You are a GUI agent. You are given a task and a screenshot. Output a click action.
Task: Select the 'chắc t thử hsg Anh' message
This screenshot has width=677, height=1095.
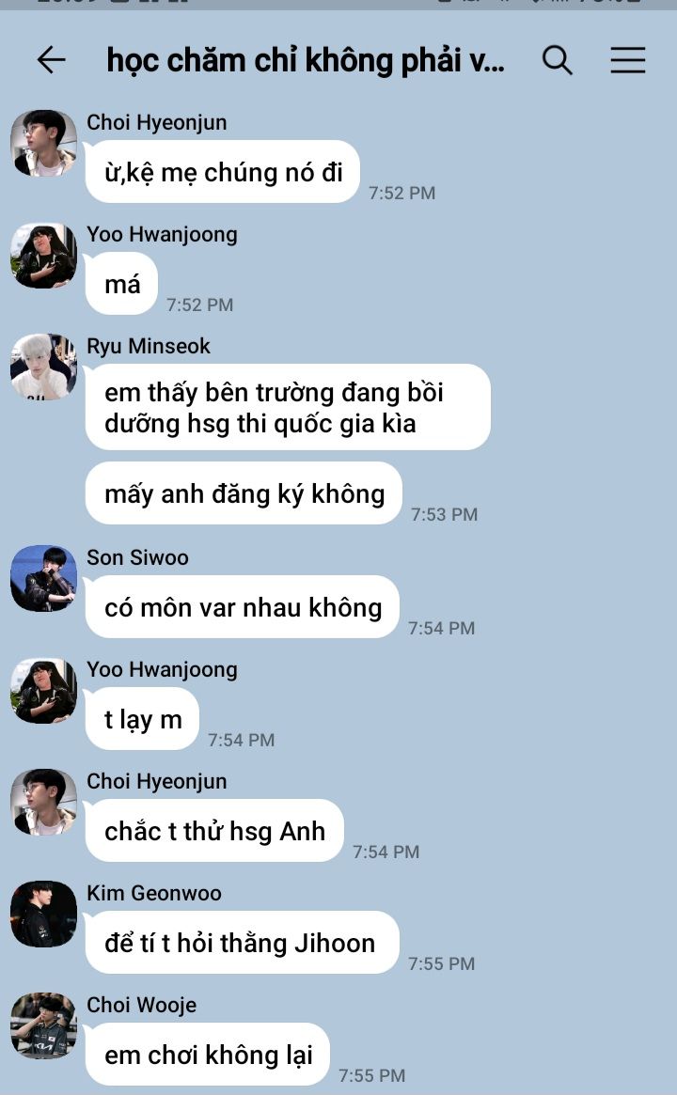click(214, 830)
